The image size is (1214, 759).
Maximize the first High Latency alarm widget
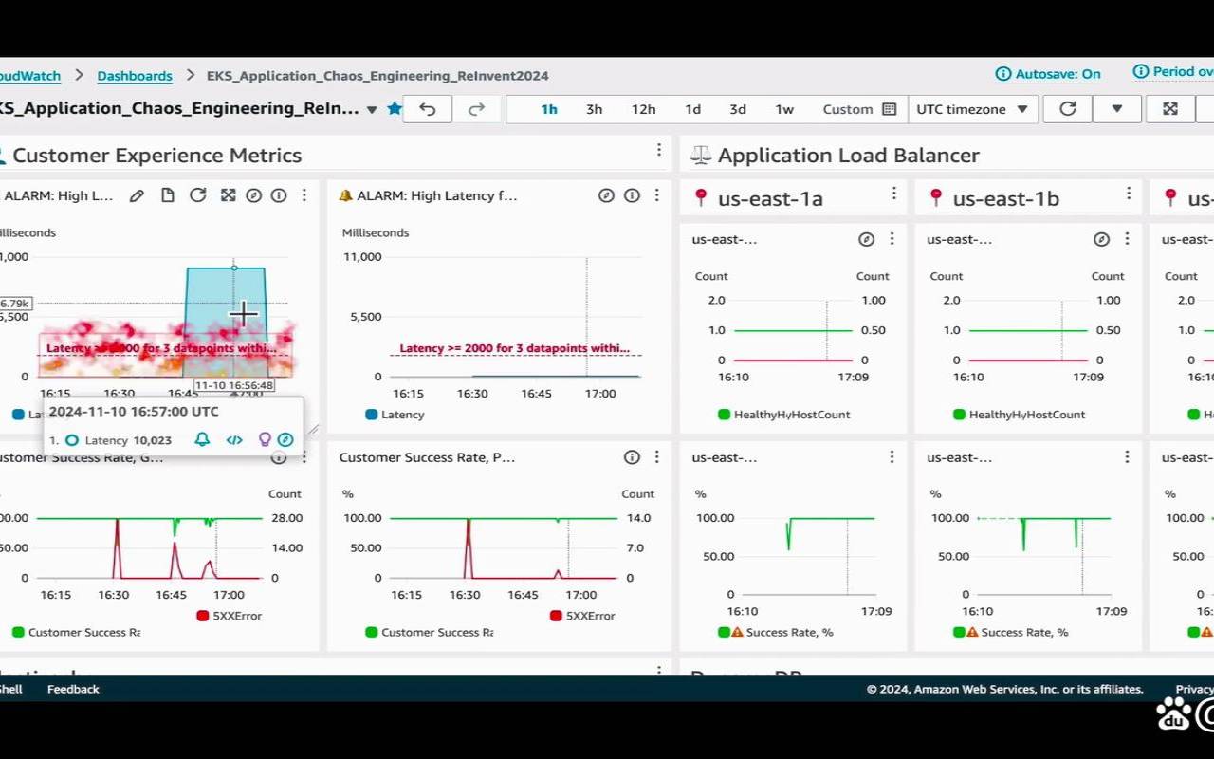pos(228,195)
